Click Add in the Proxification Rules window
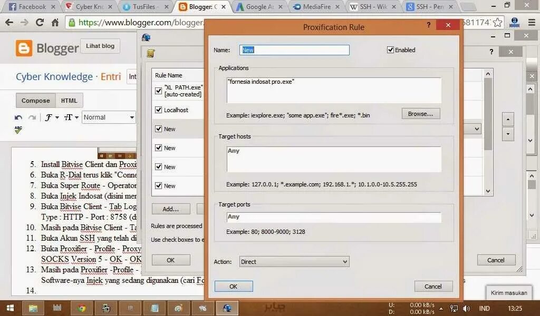The height and width of the screenshot is (316, 540). point(171,209)
